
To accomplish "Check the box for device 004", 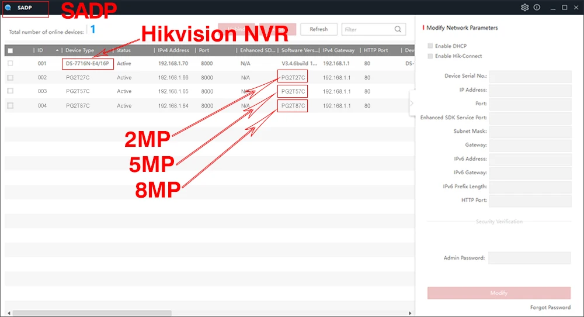I will [10, 105].
